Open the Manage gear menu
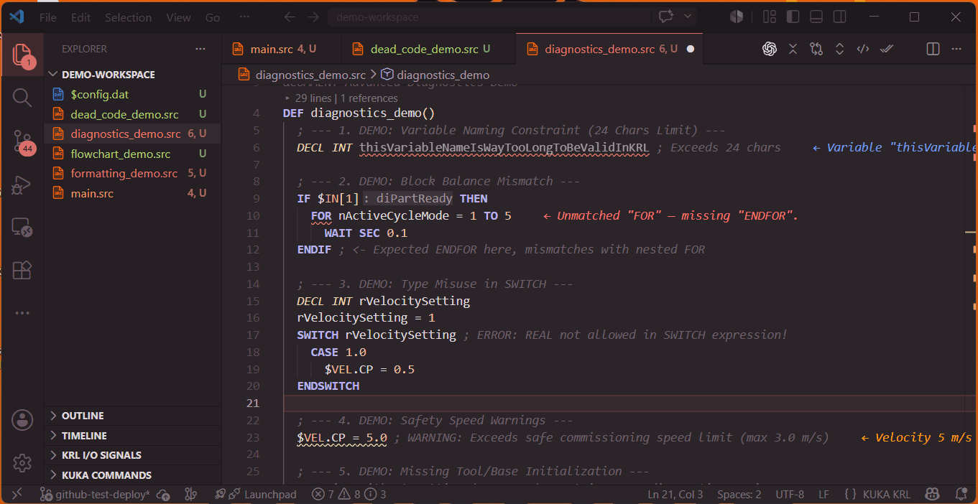This screenshot has width=978, height=504. tap(22, 463)
